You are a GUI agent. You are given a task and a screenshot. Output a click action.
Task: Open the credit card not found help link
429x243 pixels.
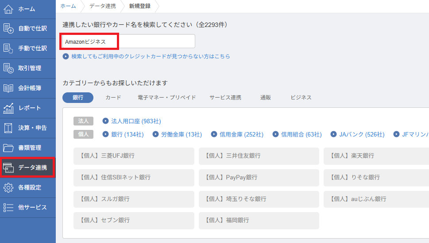click(150, 57)
